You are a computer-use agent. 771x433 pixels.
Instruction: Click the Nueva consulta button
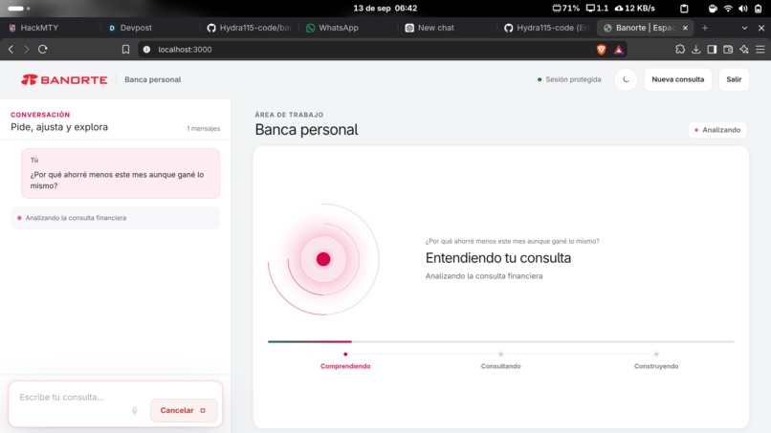(x=677, y=79)
